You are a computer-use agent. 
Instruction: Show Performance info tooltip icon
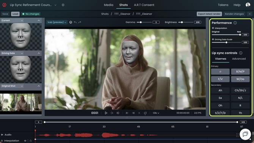[235, 23]
